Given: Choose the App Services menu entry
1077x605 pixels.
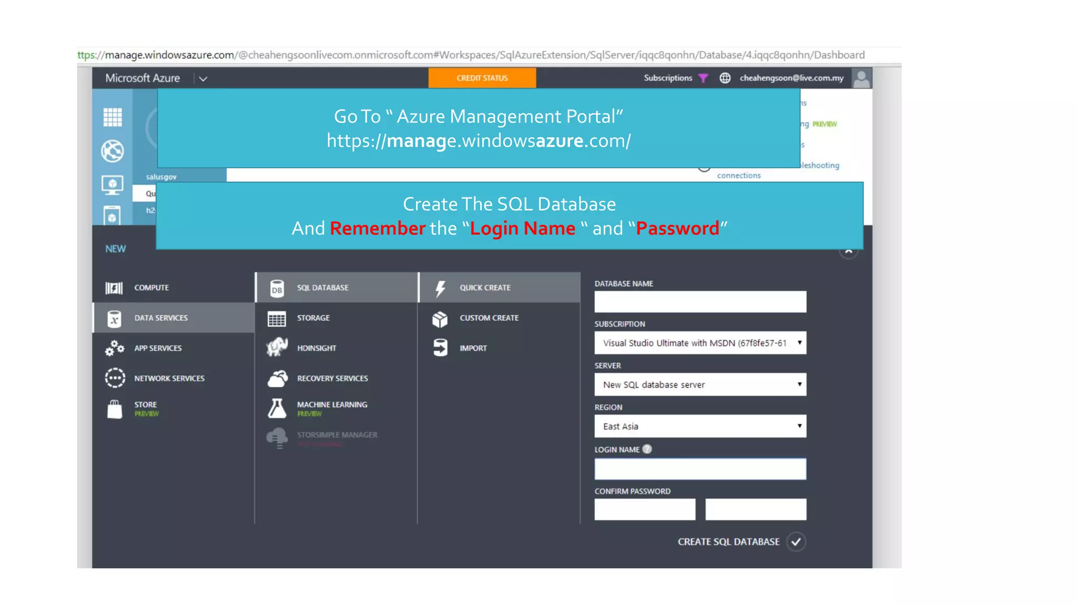Looking at the screenshot, I should pos(174,348).
